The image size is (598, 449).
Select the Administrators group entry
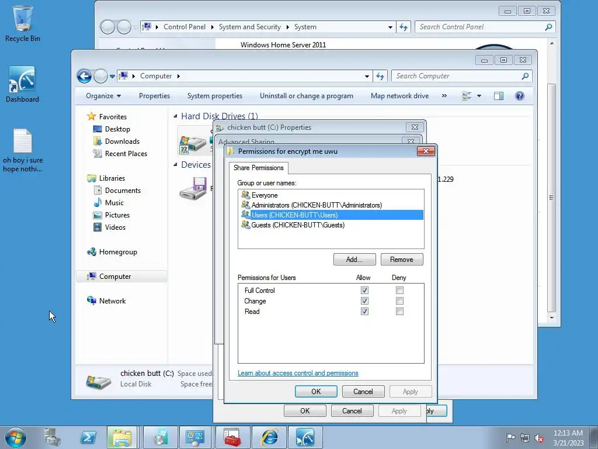point(331,205)
